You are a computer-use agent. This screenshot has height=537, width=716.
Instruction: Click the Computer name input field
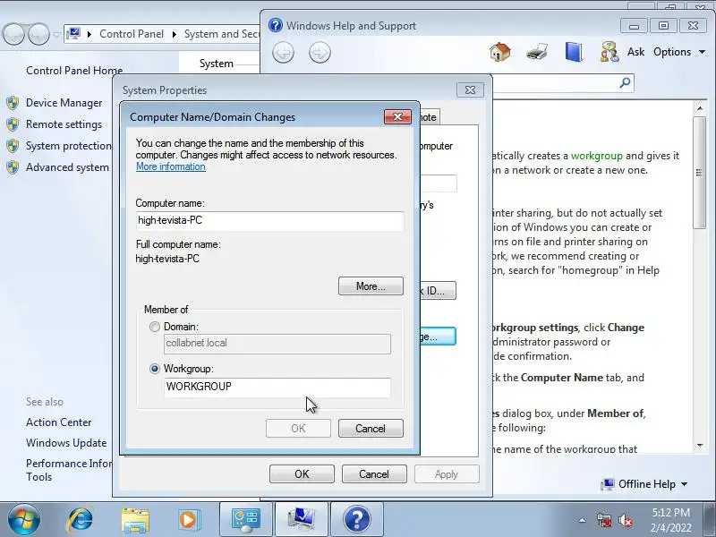(x=270, y=220)
